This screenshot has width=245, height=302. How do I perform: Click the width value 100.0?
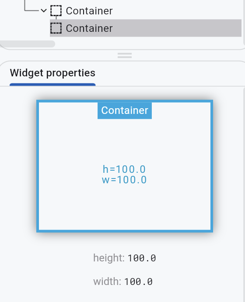click(138, 282)
